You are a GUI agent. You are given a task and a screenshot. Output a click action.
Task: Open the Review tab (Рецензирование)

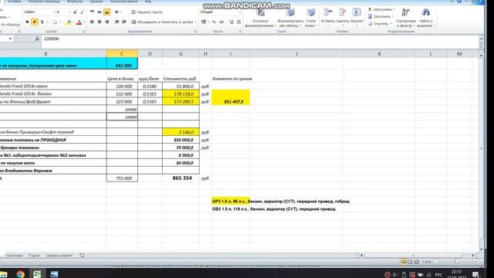pos(123,2)
